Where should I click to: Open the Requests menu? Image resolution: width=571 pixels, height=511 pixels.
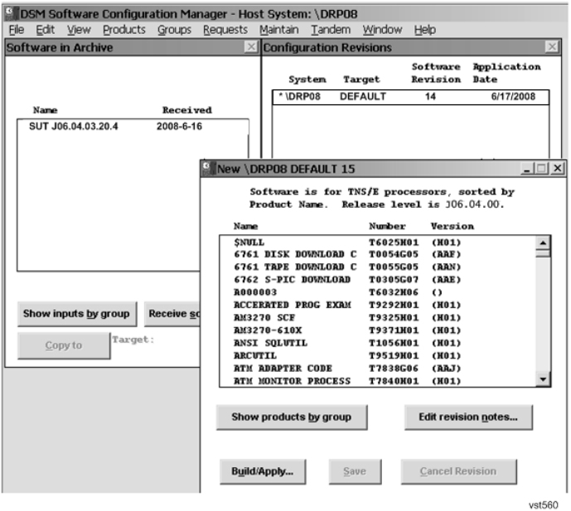pyautogui.click(x=226, y=30)
